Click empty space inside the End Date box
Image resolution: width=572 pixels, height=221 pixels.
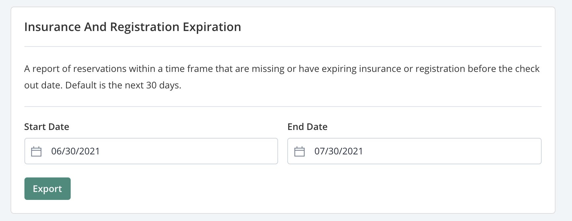[452, 151]
